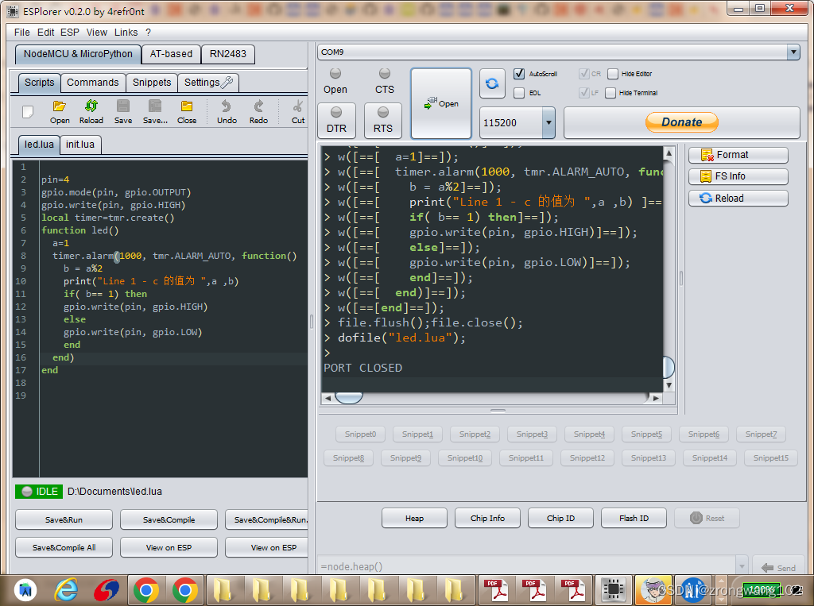814x606 pixels.
Task: Expand the 115200 baud rate dropdown
Action: (x=548, y=123)
